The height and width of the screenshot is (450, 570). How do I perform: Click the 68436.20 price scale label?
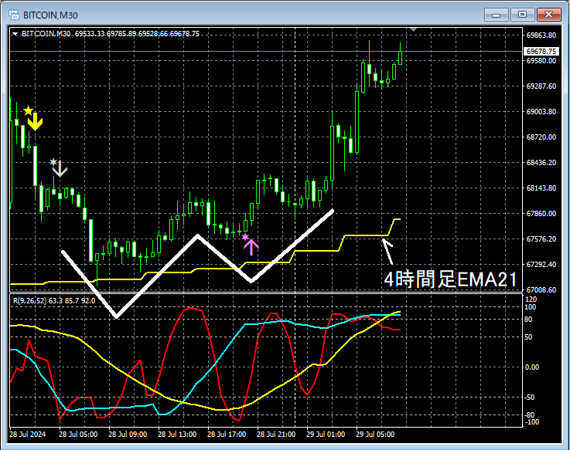541,162
